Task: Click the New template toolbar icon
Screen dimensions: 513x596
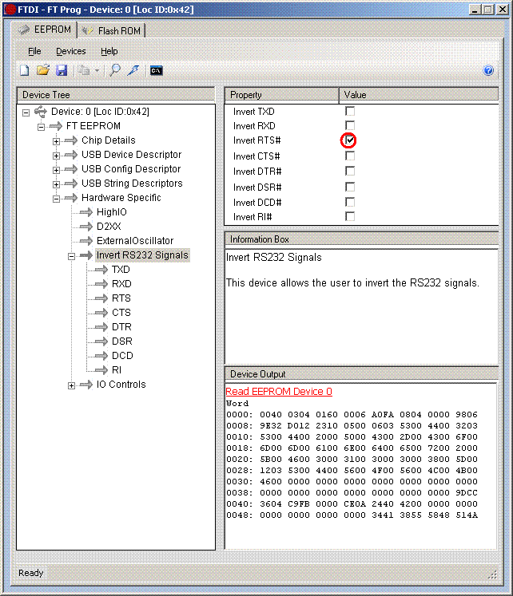Action: tap(24, 71)
